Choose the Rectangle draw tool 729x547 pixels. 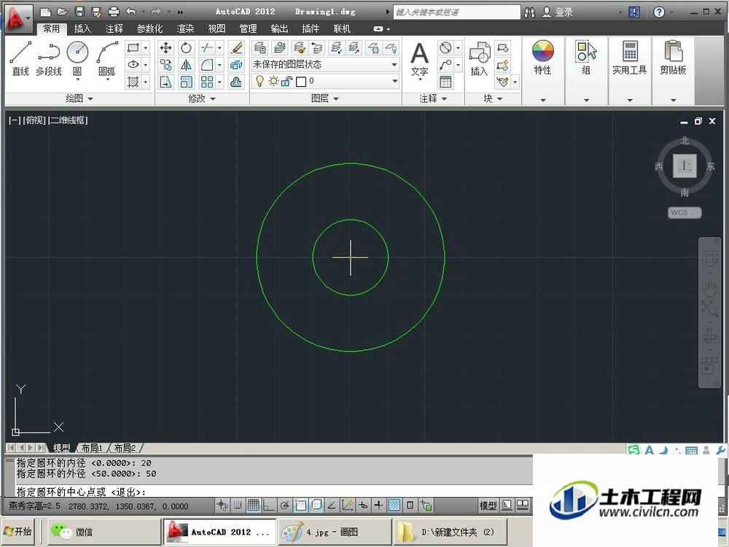(x=133, y=47)
